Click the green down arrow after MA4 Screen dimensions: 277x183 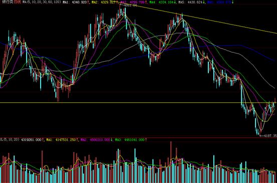175,2
